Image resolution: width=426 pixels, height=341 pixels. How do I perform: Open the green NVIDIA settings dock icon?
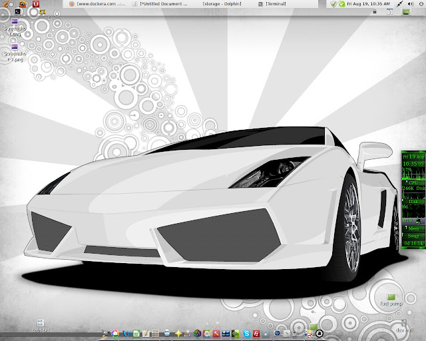pos(235,334)
